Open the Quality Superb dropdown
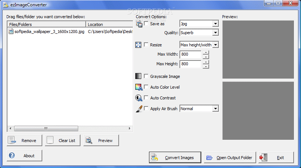 click(x=215, y=33)
